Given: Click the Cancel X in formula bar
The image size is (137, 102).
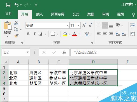Looking at the screenshot, I should coord(44,52).
